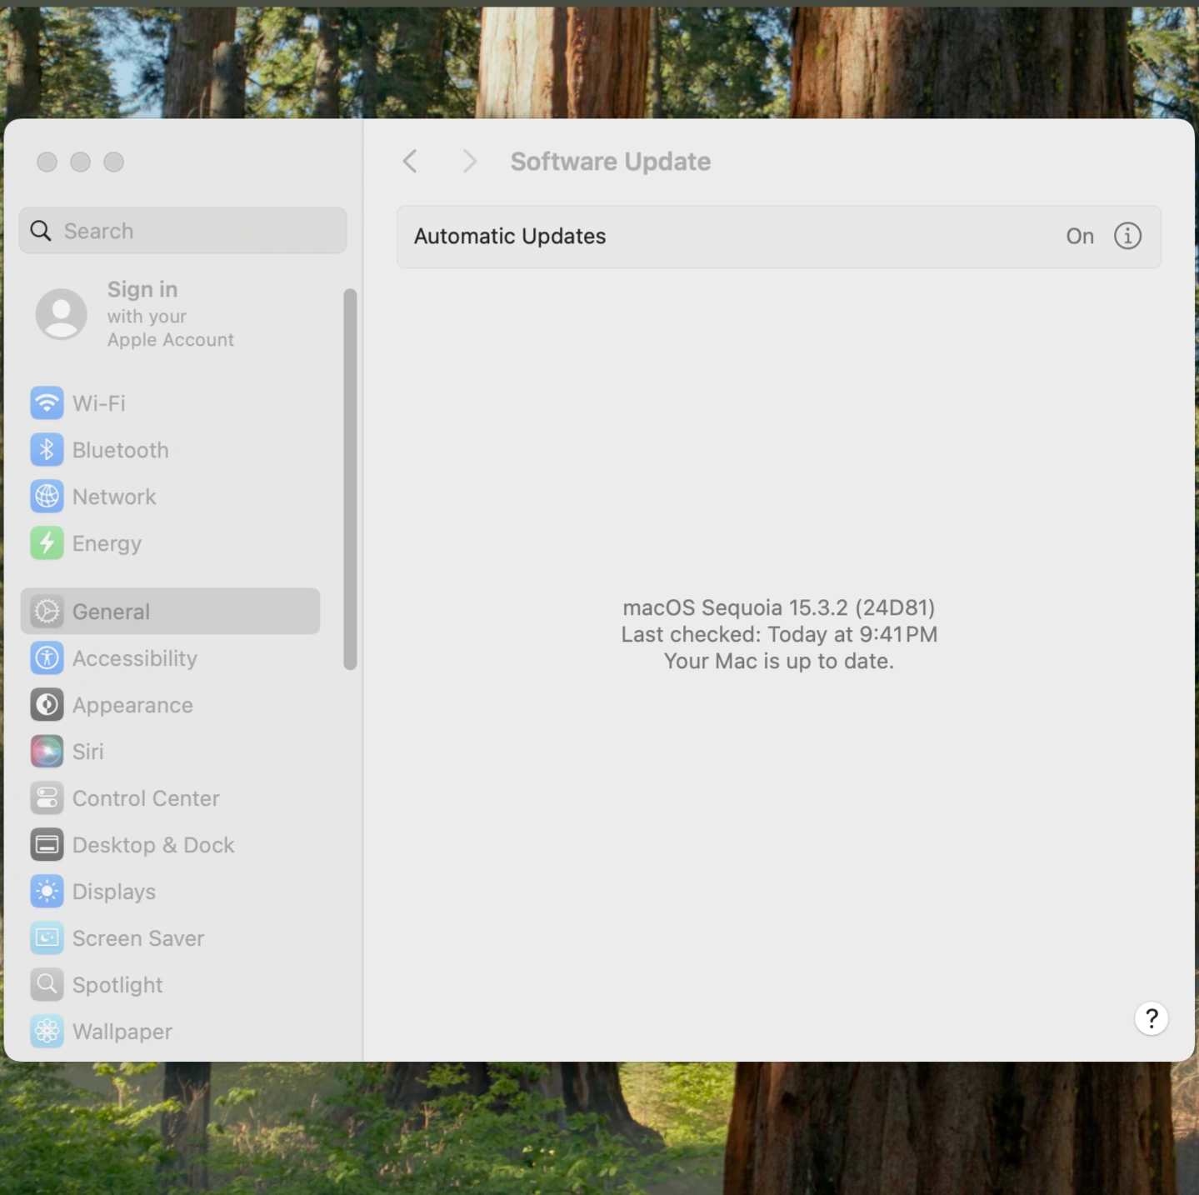Click the Energy lightning bolt icon
Screen dimensions: 1199x1195
pos(47,543)
